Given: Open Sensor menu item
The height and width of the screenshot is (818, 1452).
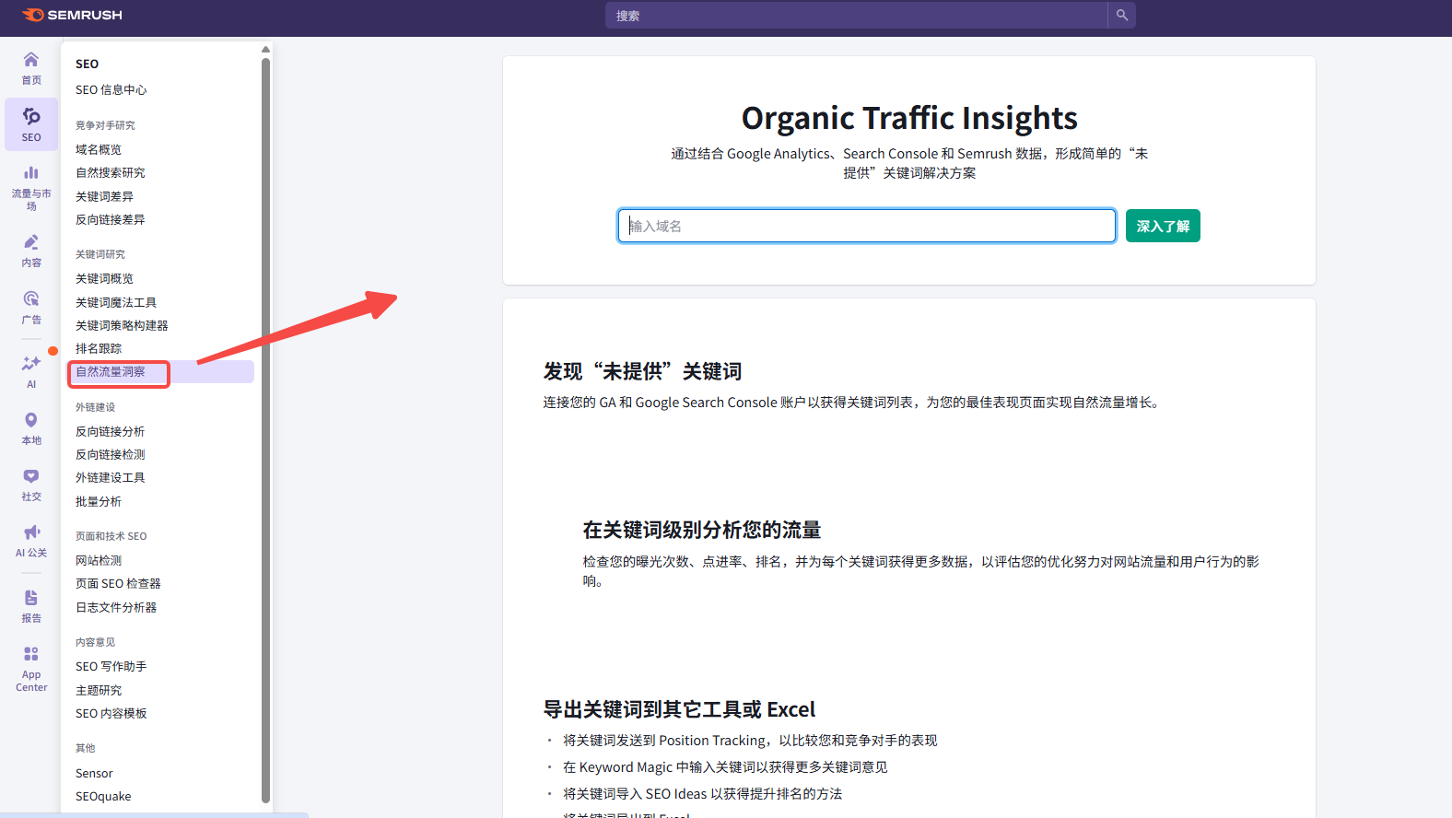Looking at the screenshot, I should tap(94, 773).
